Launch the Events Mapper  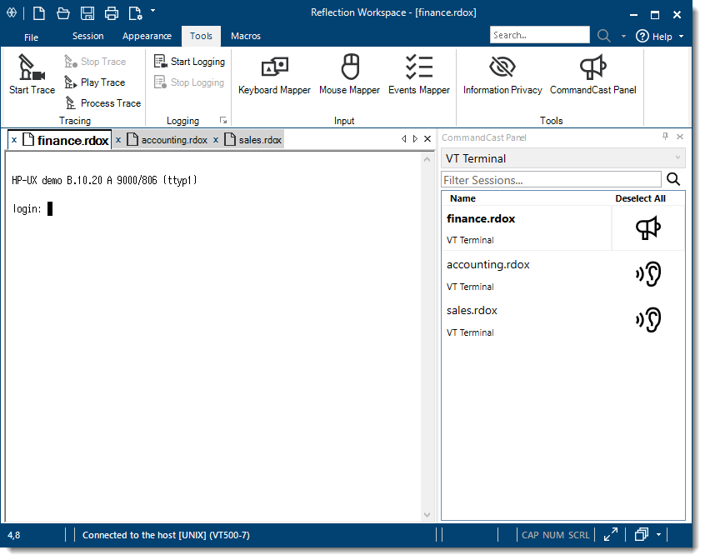coord(419,74)
